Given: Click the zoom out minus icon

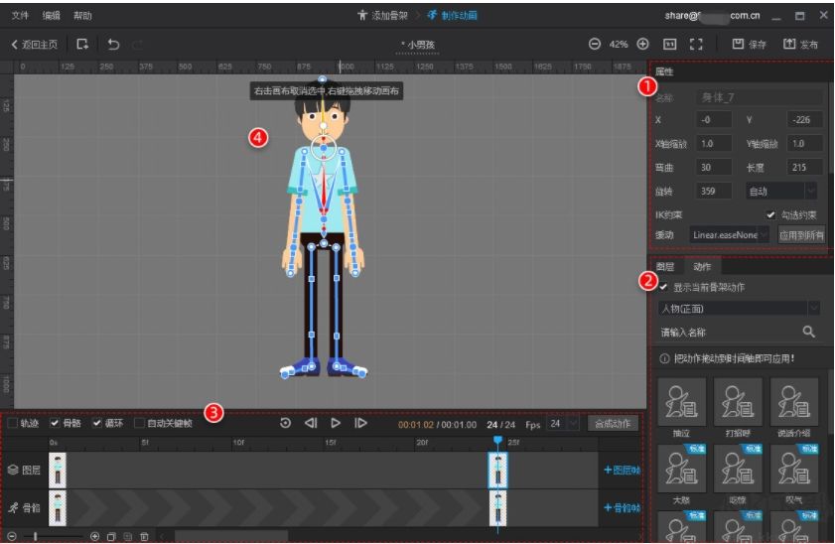Looking at the screenshot, I should point(595,45).
